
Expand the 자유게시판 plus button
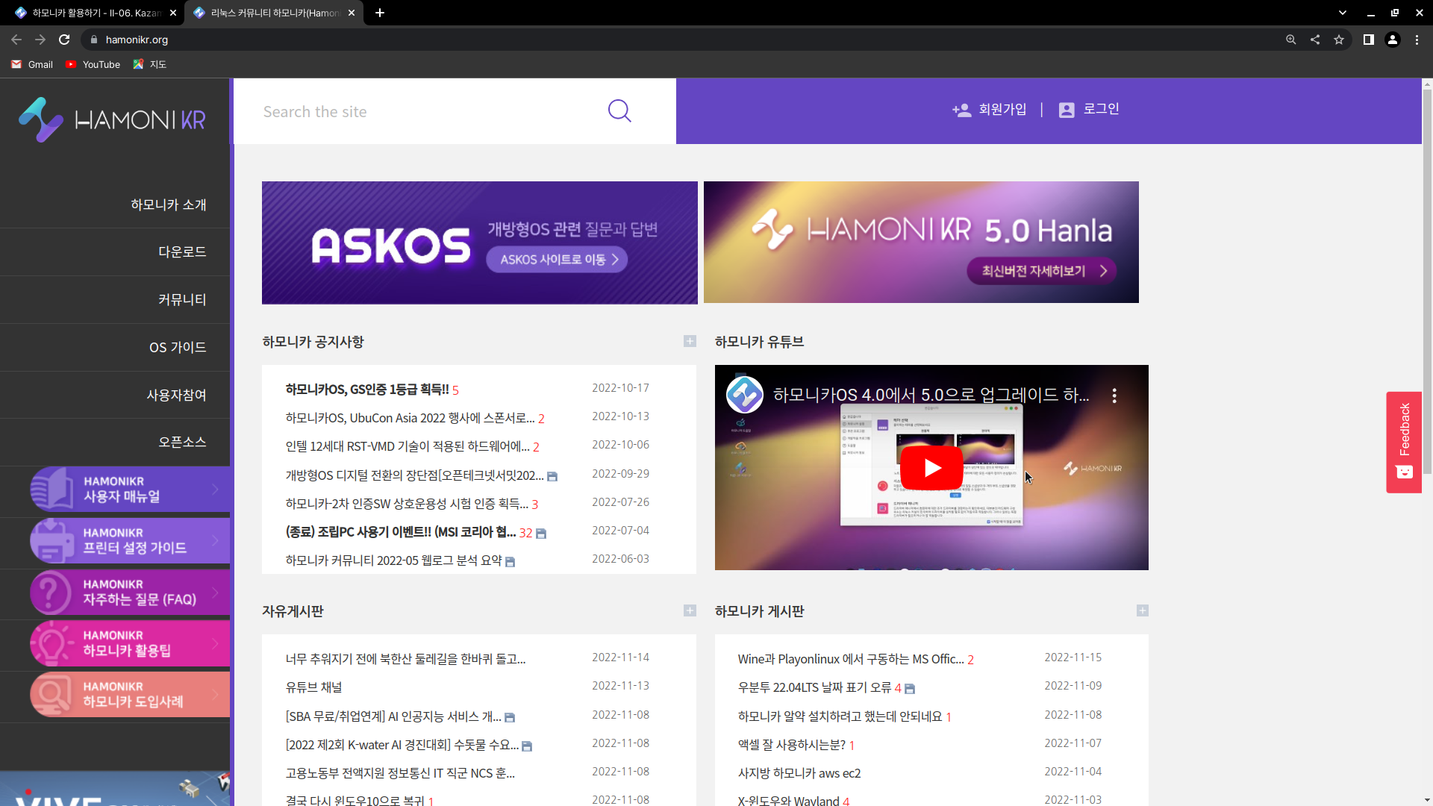click(690, 610)
